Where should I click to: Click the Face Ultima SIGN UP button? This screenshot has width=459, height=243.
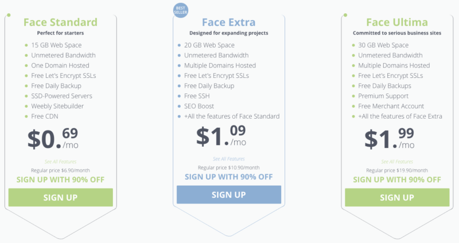click(x=397, y=197)
